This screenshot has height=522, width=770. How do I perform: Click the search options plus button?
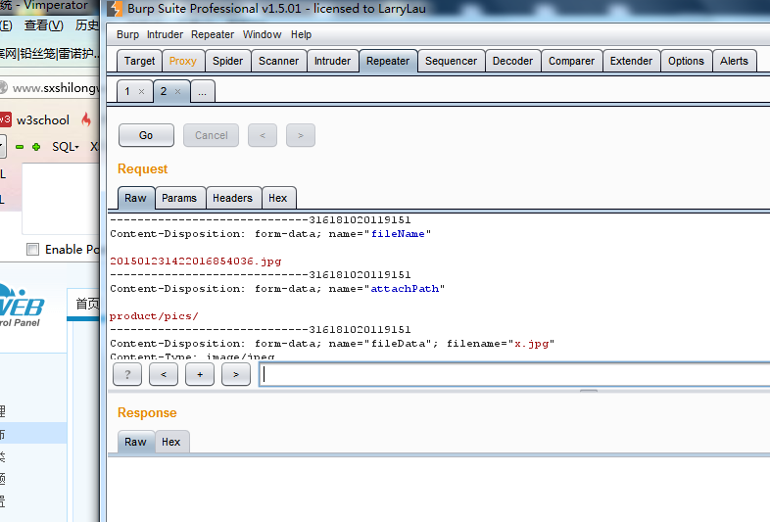[200, 375]
